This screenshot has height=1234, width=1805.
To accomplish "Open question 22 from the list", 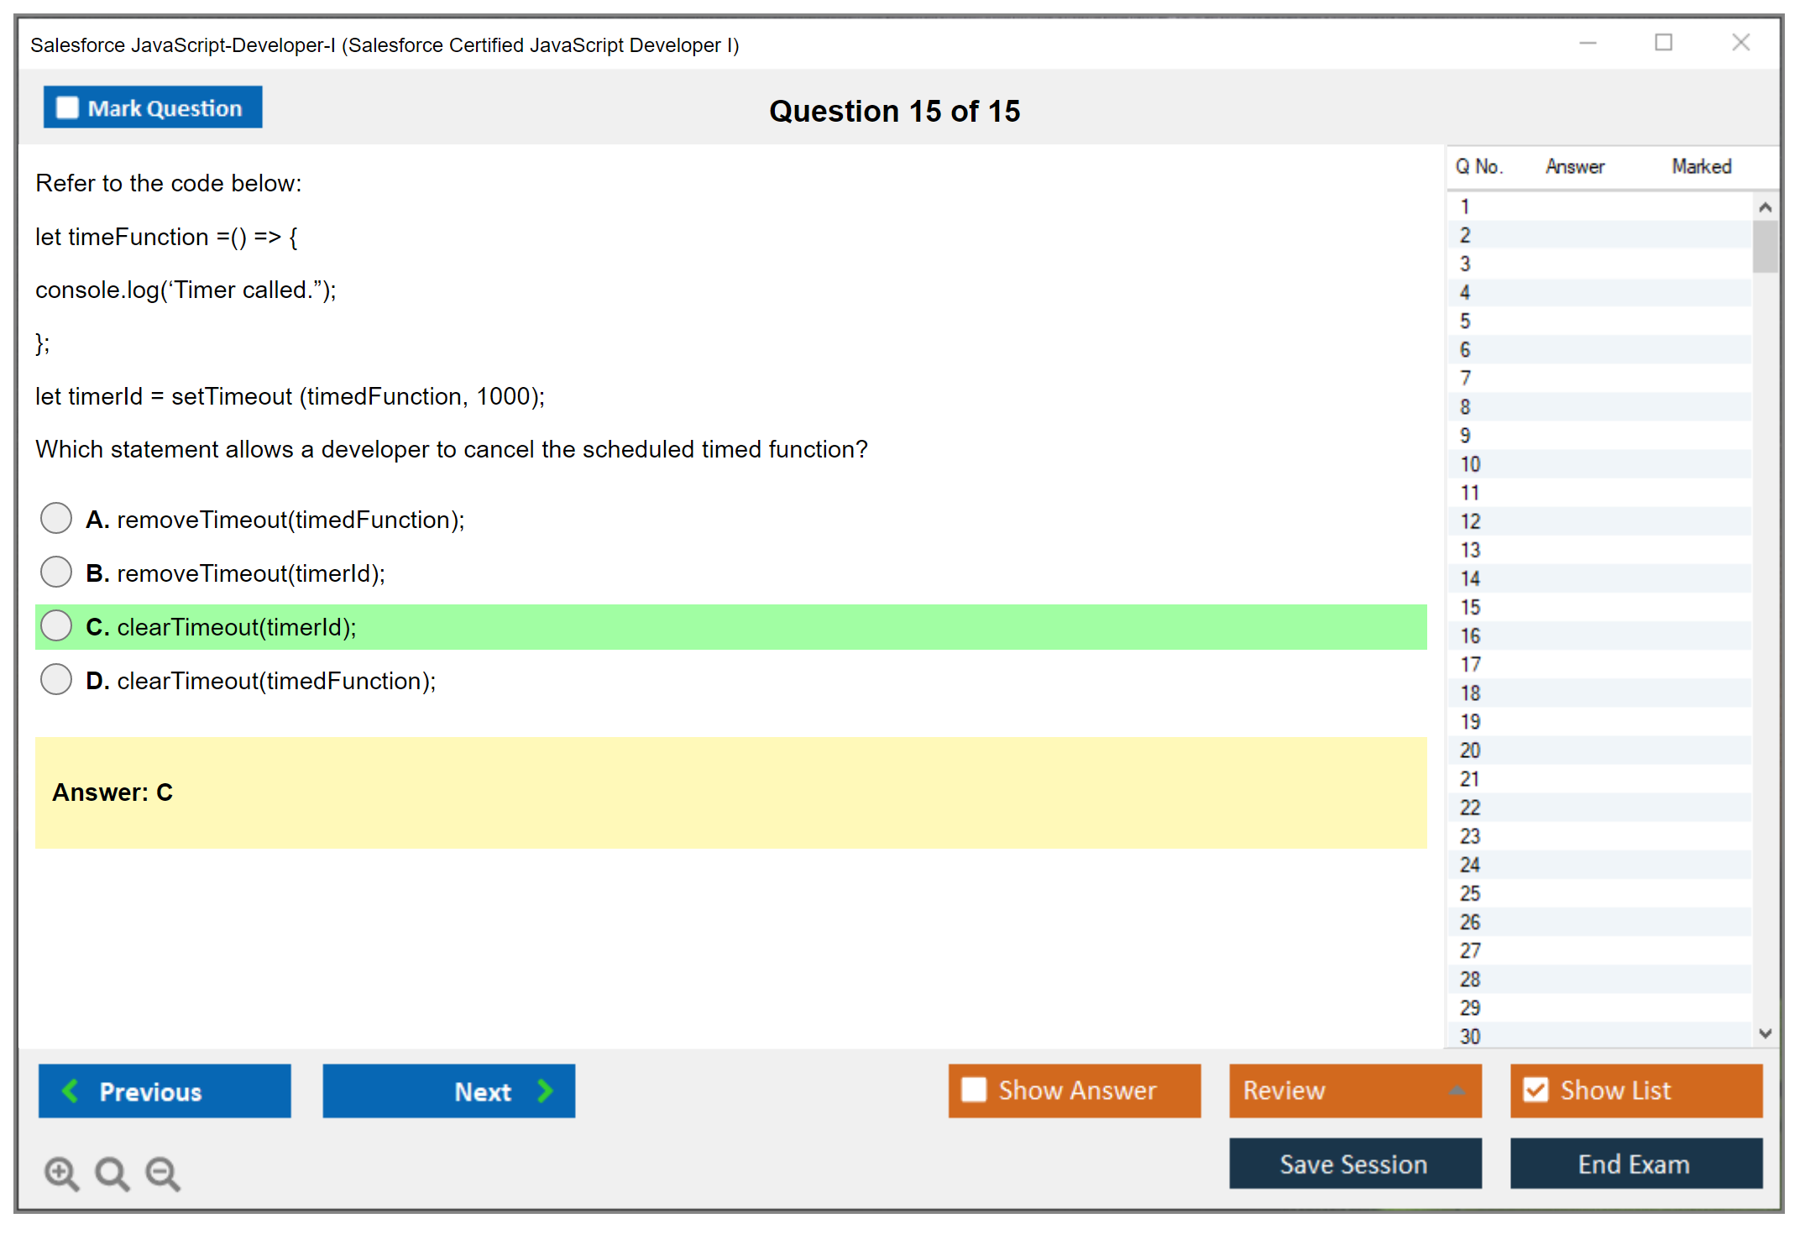I will [1470, 808].
